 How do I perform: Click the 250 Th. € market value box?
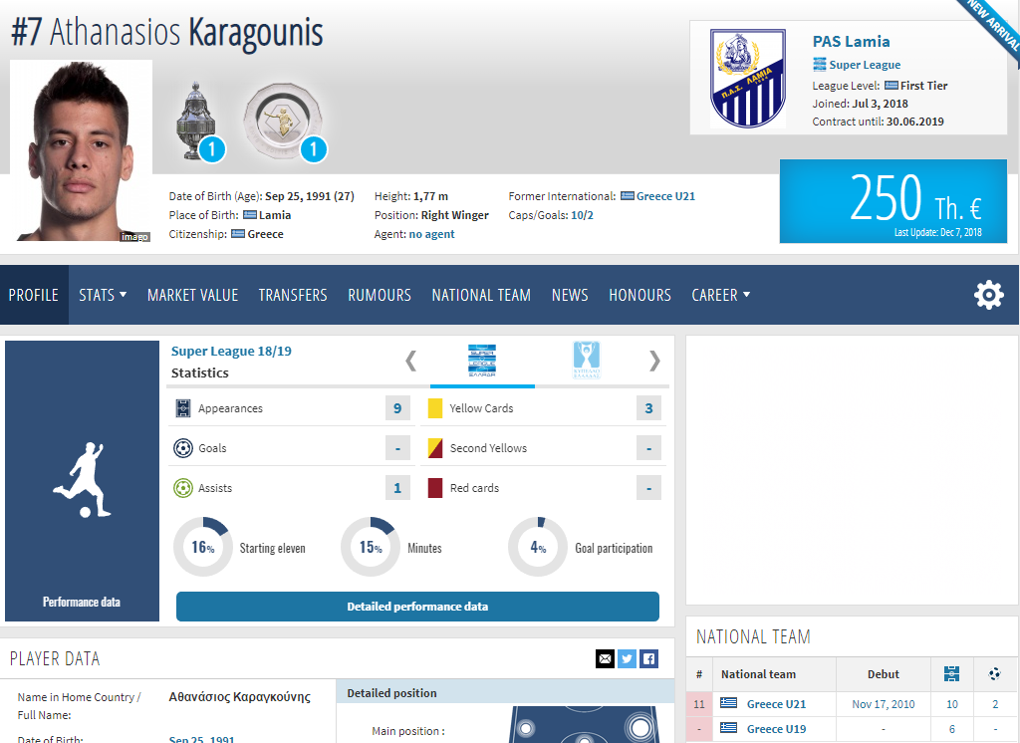click(893, 201)
